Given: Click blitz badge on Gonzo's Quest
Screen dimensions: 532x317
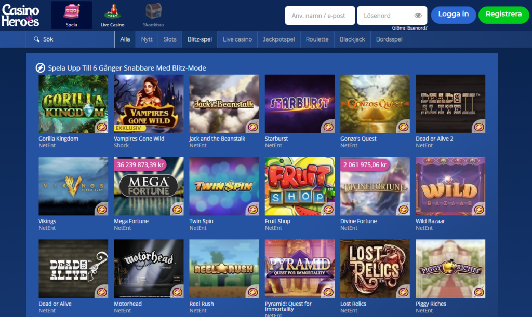Looking at the screenshot, I should pyautogui.click(x=403, y=127).
